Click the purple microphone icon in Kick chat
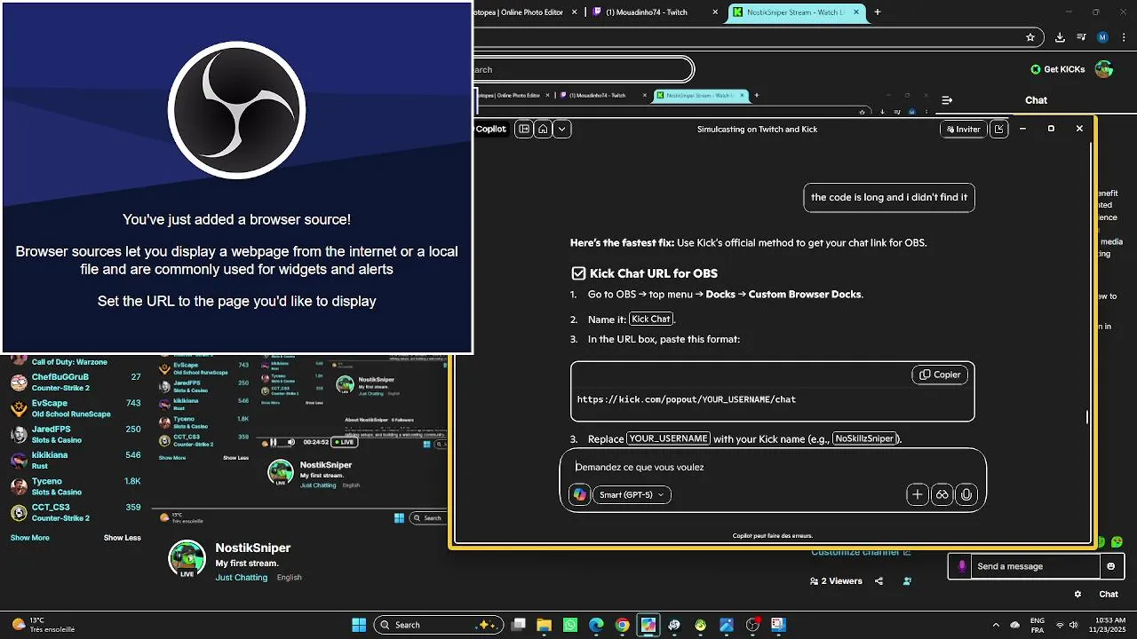This screenshot has width=1137, height=639. (x=960, y=566)
